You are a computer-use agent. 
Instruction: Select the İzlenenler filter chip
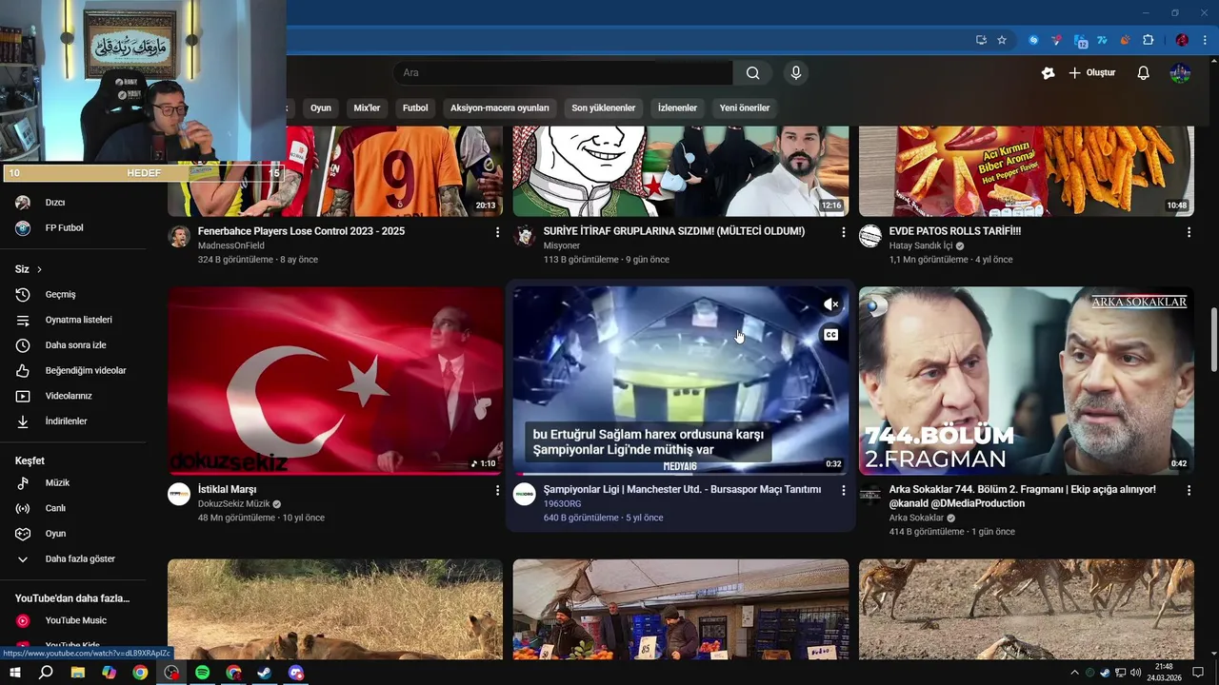point(677,108)
